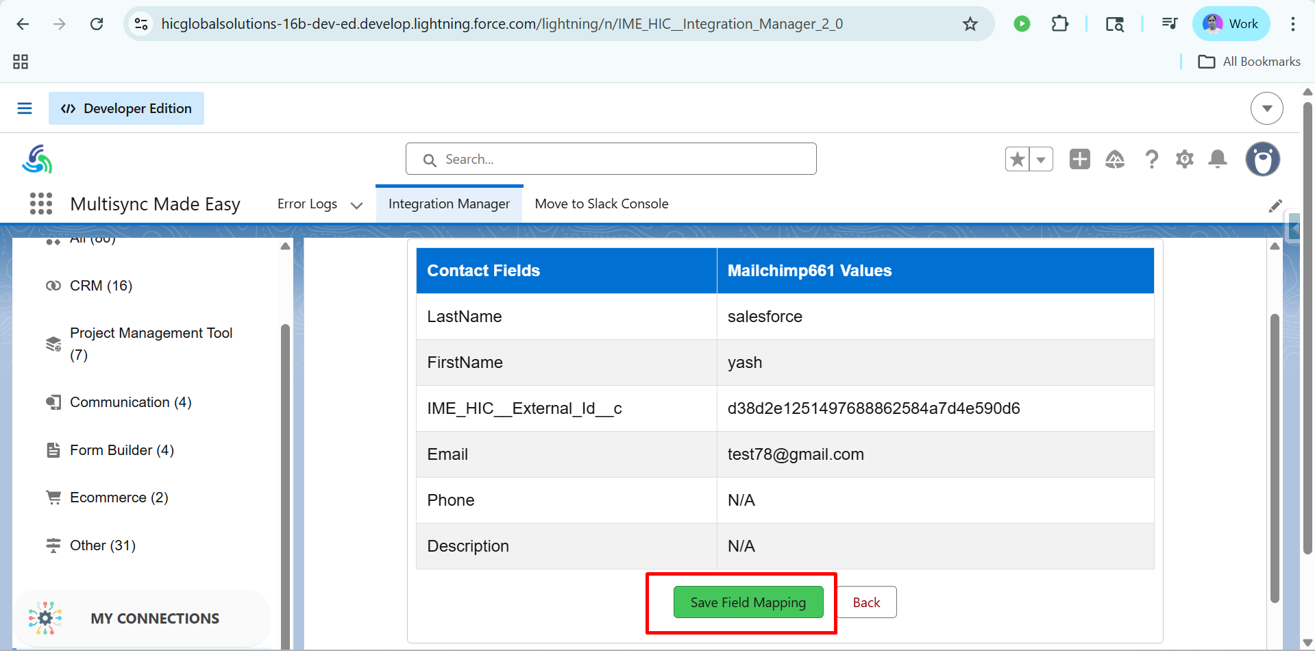The height and width of the screenshot is (651, 1315).
Task: Click the salesforce value cell
Action: coord(935,317)
